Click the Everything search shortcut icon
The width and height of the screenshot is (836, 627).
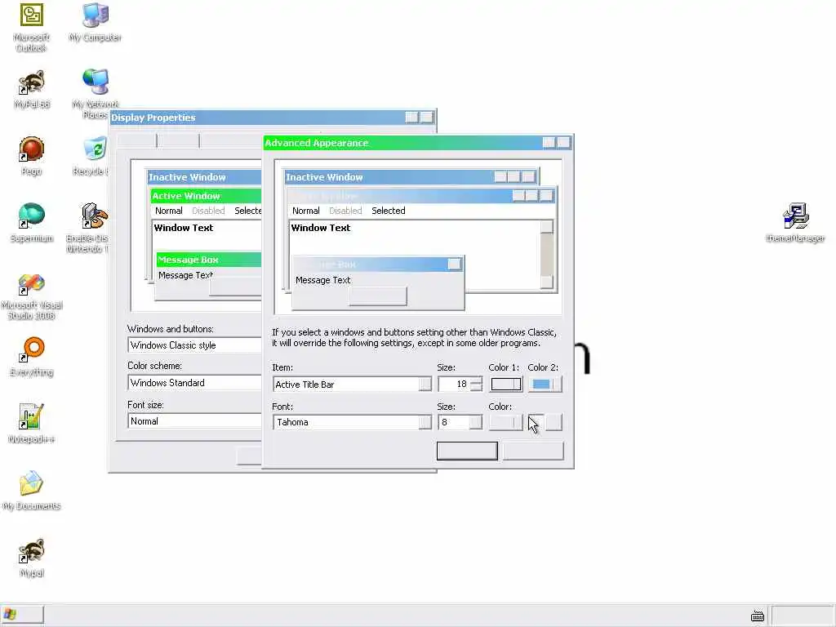click(x=32, y=356)
